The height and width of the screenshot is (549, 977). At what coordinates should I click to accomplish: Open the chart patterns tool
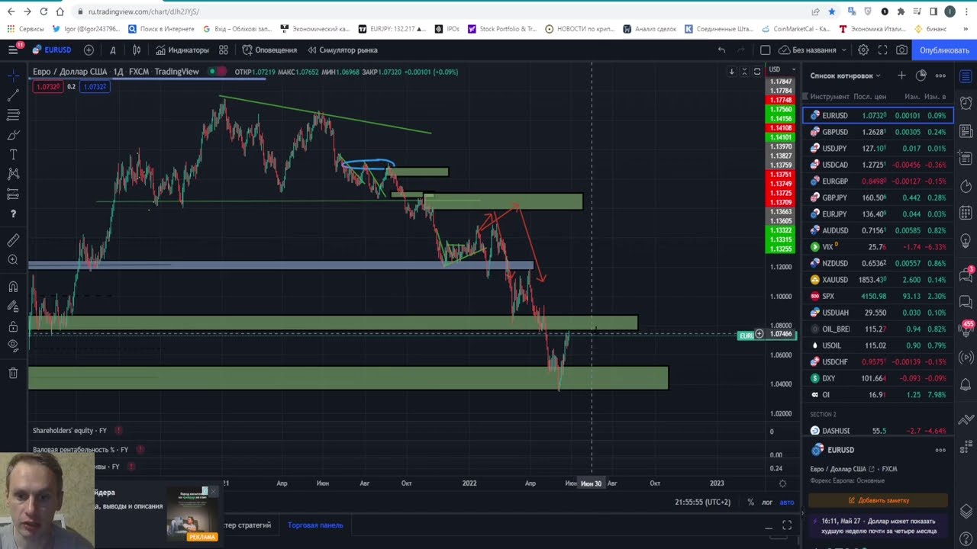click(x=13, y=175)
